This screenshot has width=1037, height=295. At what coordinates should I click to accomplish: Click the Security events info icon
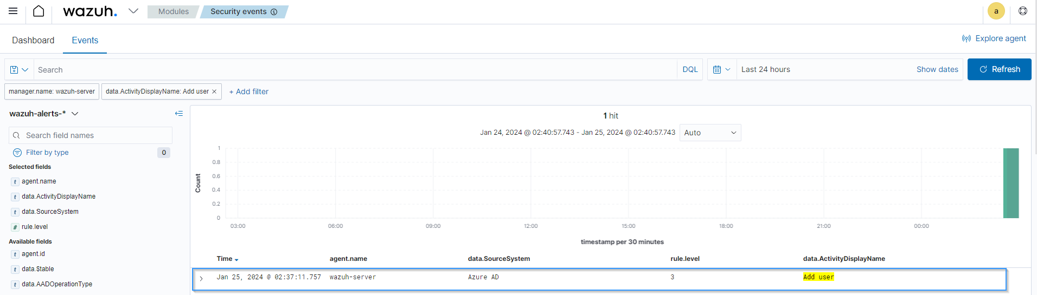click(x=274, y=12)
